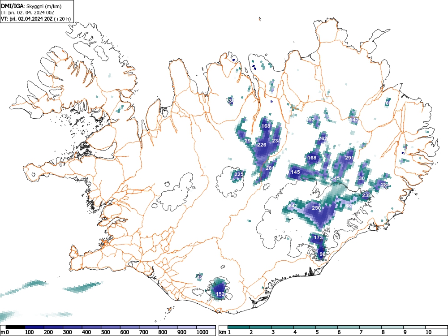The height and width of the screenshot is (336, 448).
Task: Click the '10' tick label in the km legend
Action: tap(428, 332)
